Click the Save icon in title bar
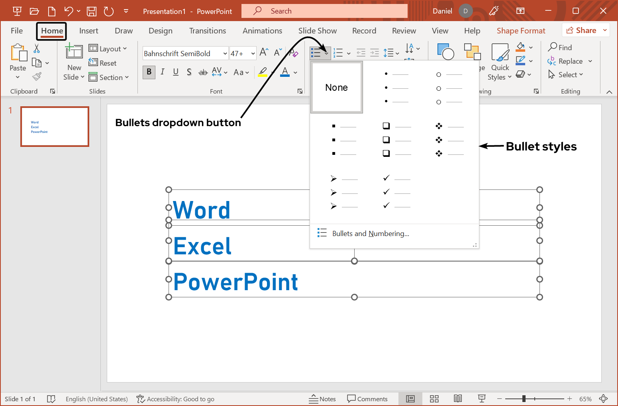 (x=92, y=11)
